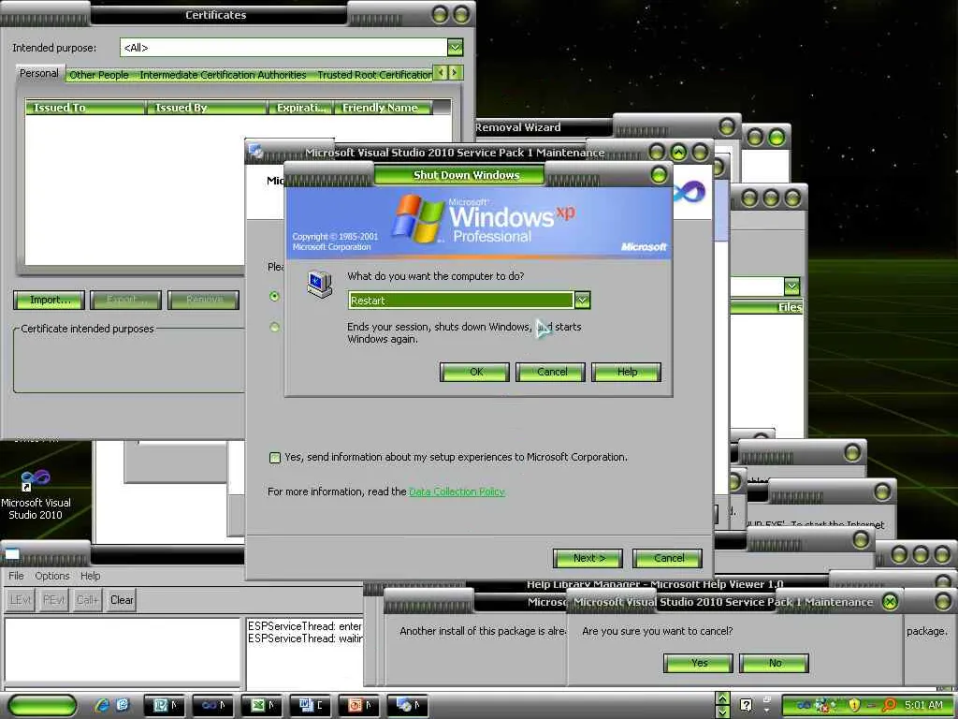Click Help in Shut Down Windows dialog

click(x=626, y=372)
